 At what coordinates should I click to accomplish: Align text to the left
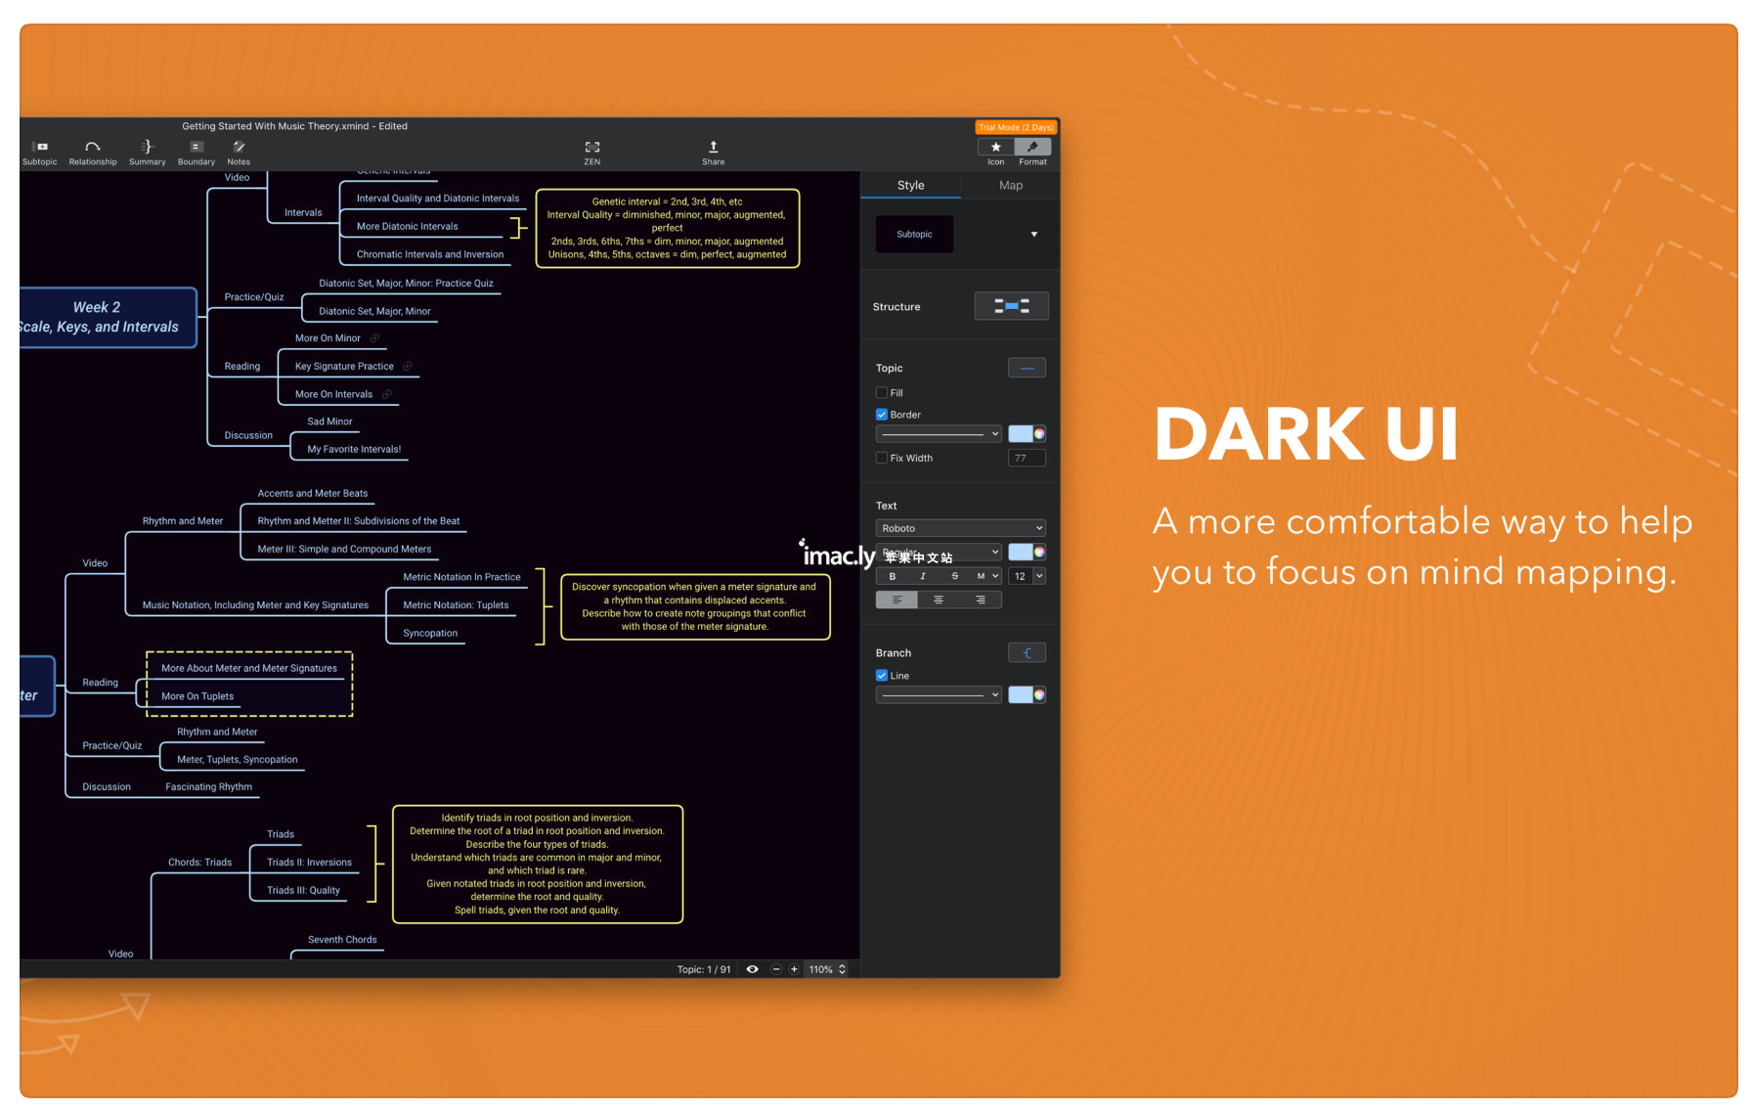tap(897, 600)
